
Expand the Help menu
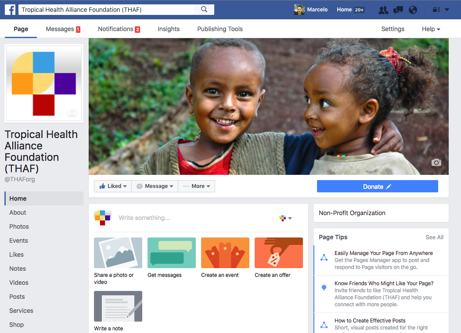431,29
